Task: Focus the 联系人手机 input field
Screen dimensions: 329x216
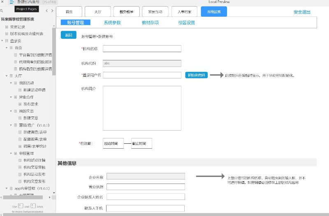Action: (146, 208)
